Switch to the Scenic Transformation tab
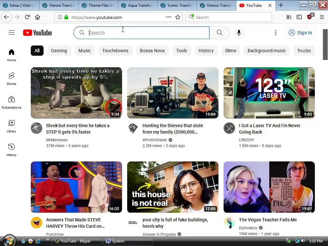Image resolution: width=328 pixels, height=246 pixels. (x=177, y=5)
